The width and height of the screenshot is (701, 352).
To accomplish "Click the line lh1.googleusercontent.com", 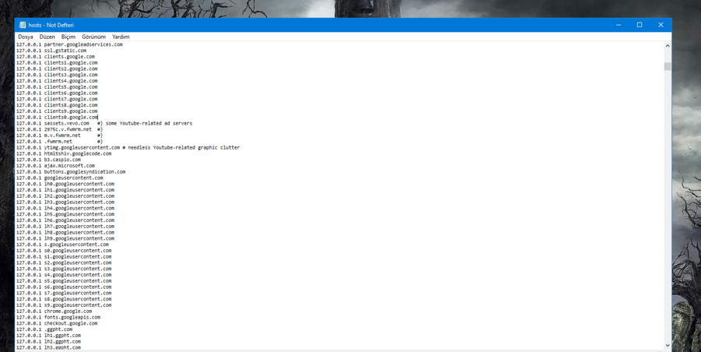I will click(x=65, y=190).
